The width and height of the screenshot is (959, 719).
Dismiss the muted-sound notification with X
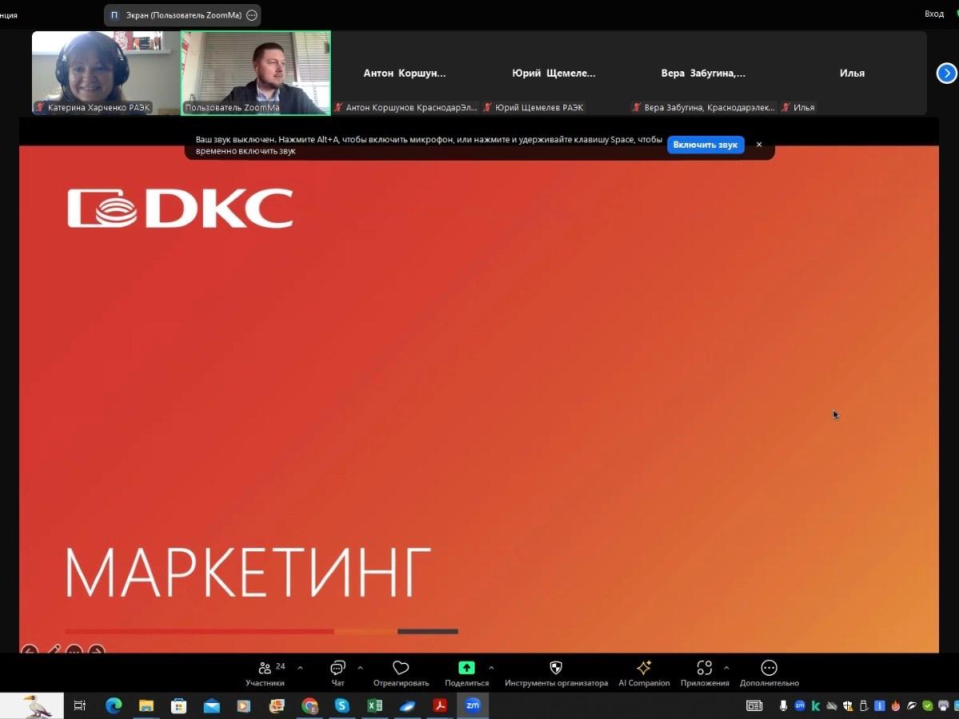coord(759,145)
